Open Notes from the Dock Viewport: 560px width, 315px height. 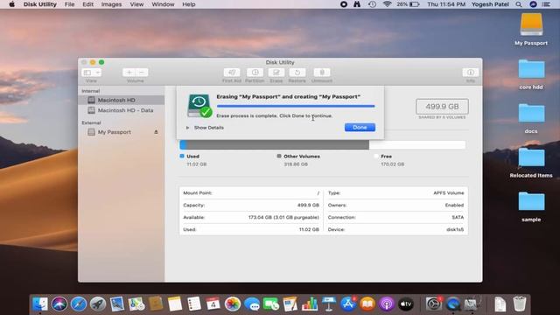(175, 304)
